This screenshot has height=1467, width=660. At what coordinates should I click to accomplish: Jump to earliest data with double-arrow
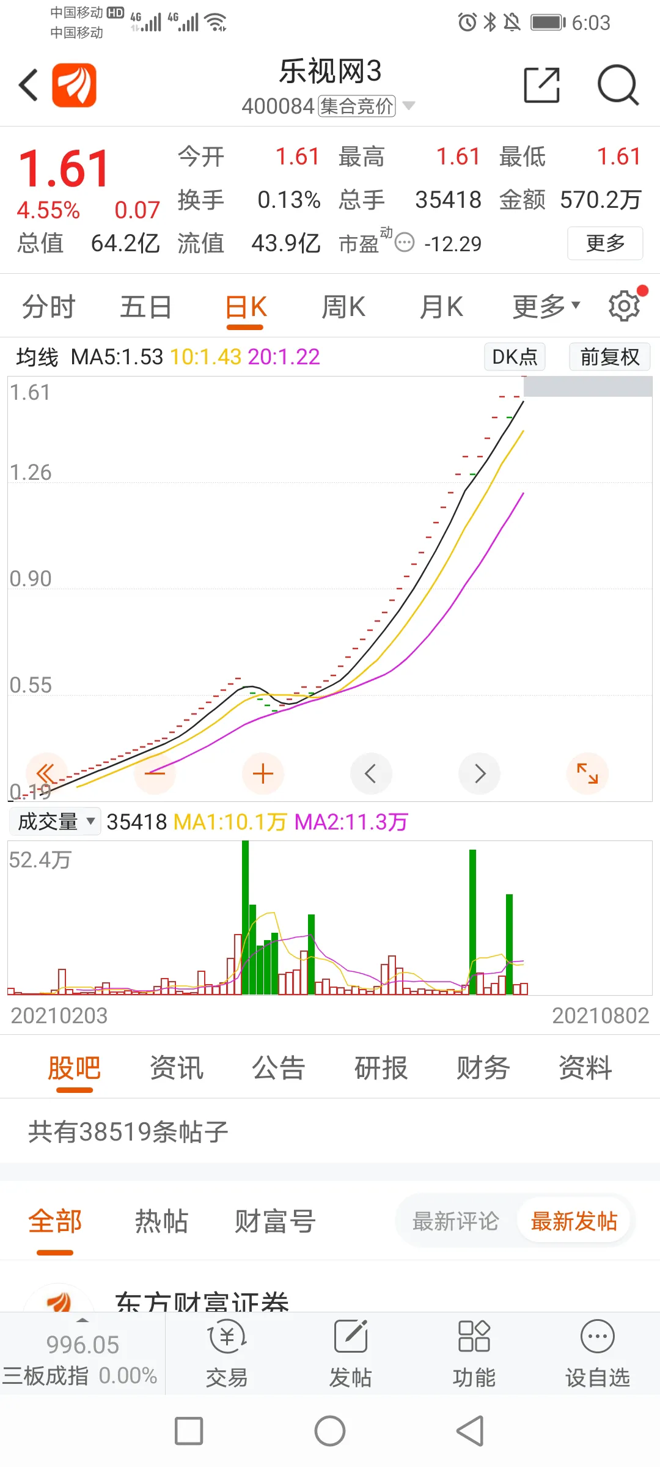point(46,774)
